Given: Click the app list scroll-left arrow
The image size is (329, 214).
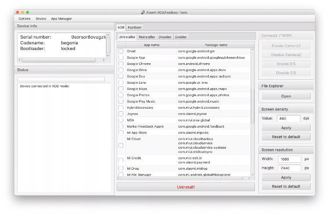Looking at the screenshot, I should [x=119, y=178].
